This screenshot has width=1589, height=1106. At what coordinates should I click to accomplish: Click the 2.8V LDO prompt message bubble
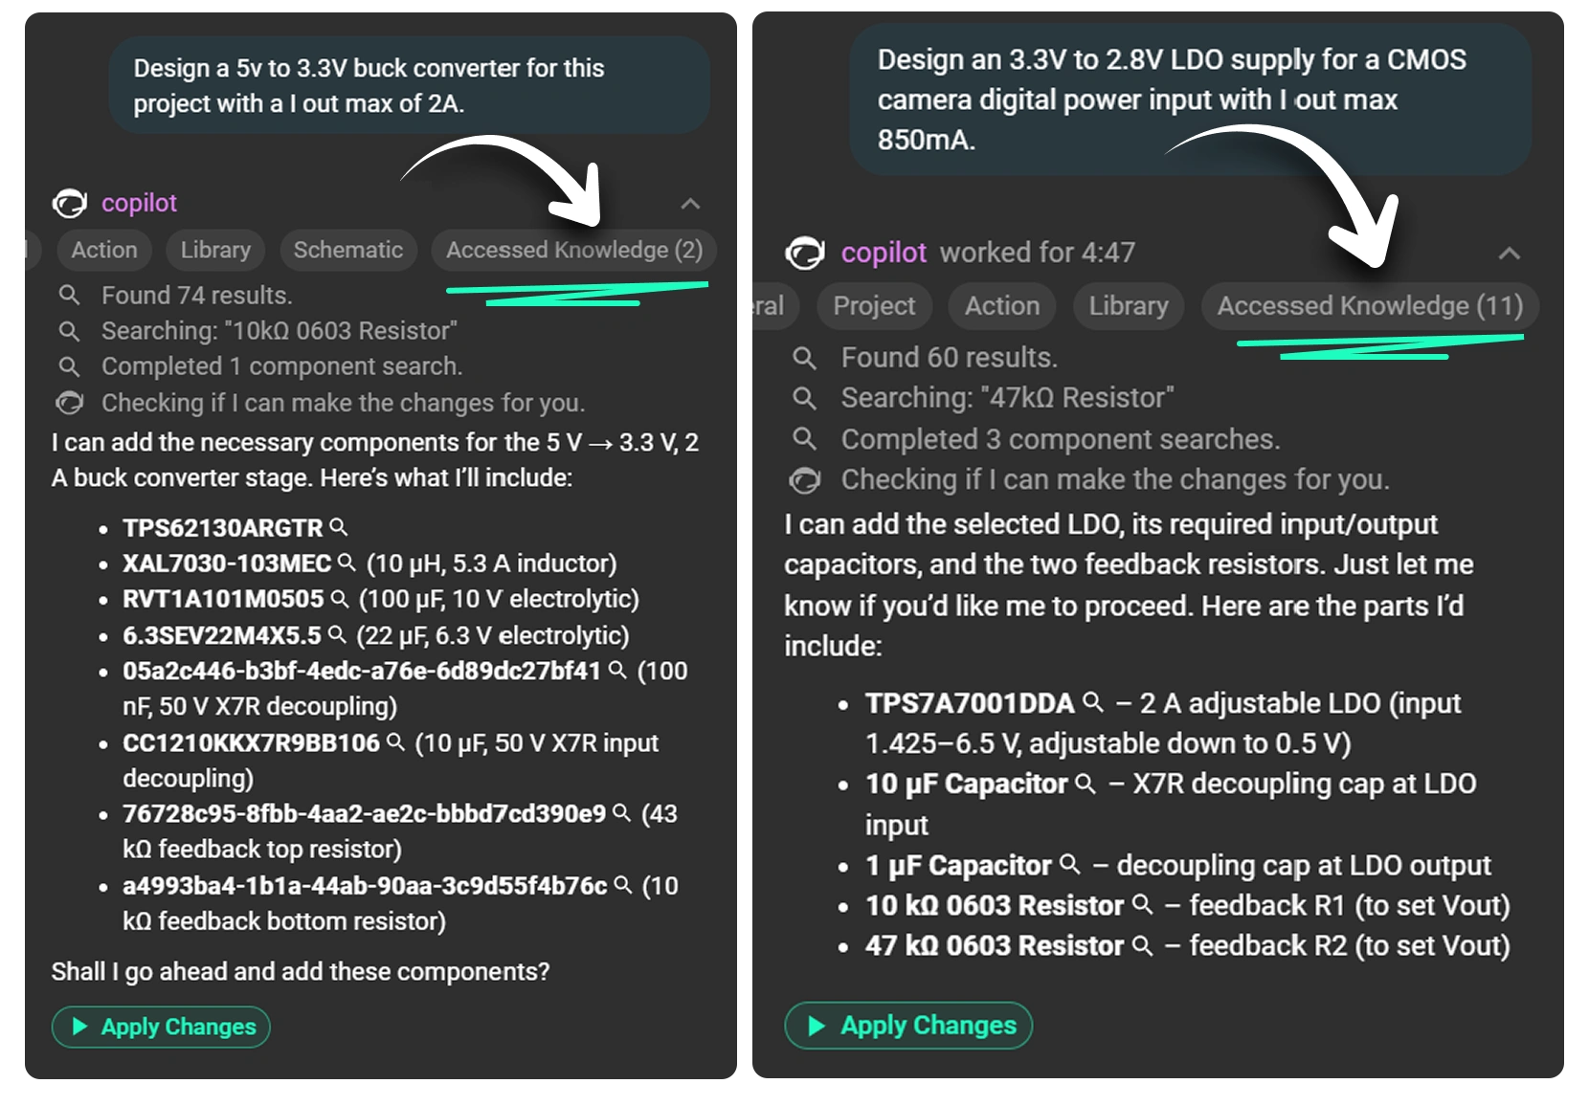[x=1189, y=100]
